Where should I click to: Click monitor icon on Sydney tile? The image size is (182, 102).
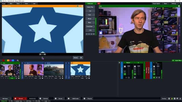pyautogui.click(x=60, y=78)
